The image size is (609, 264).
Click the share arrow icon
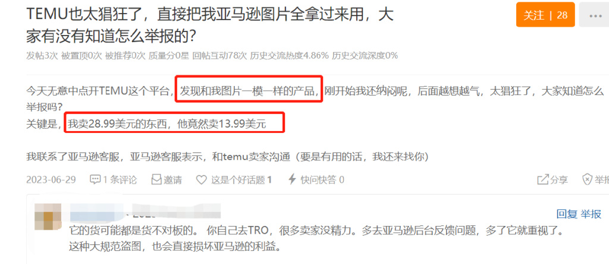pyautogui.click(x=542, y=180)
